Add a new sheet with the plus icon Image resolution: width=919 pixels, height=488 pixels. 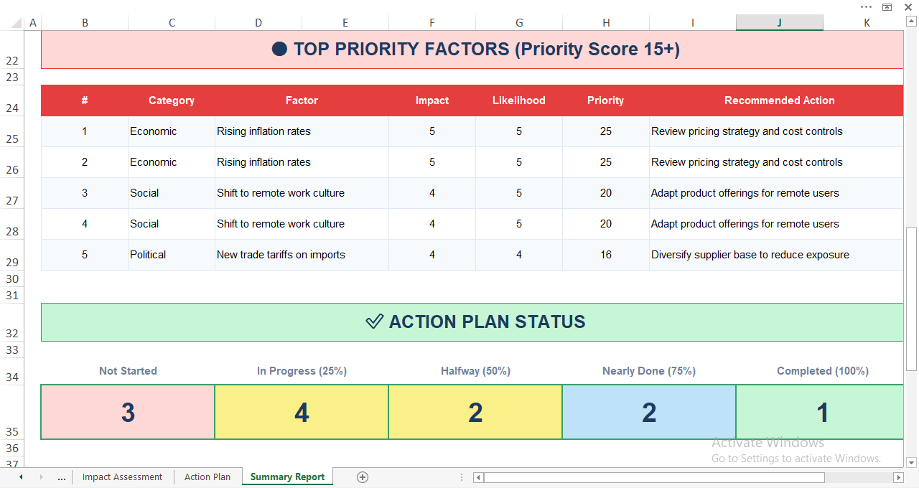[363, 477]
